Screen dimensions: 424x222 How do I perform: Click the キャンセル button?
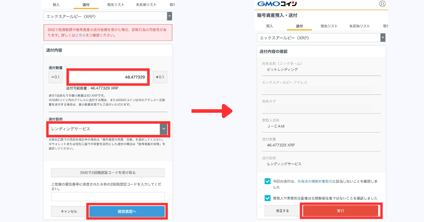[x=69, y=211]
